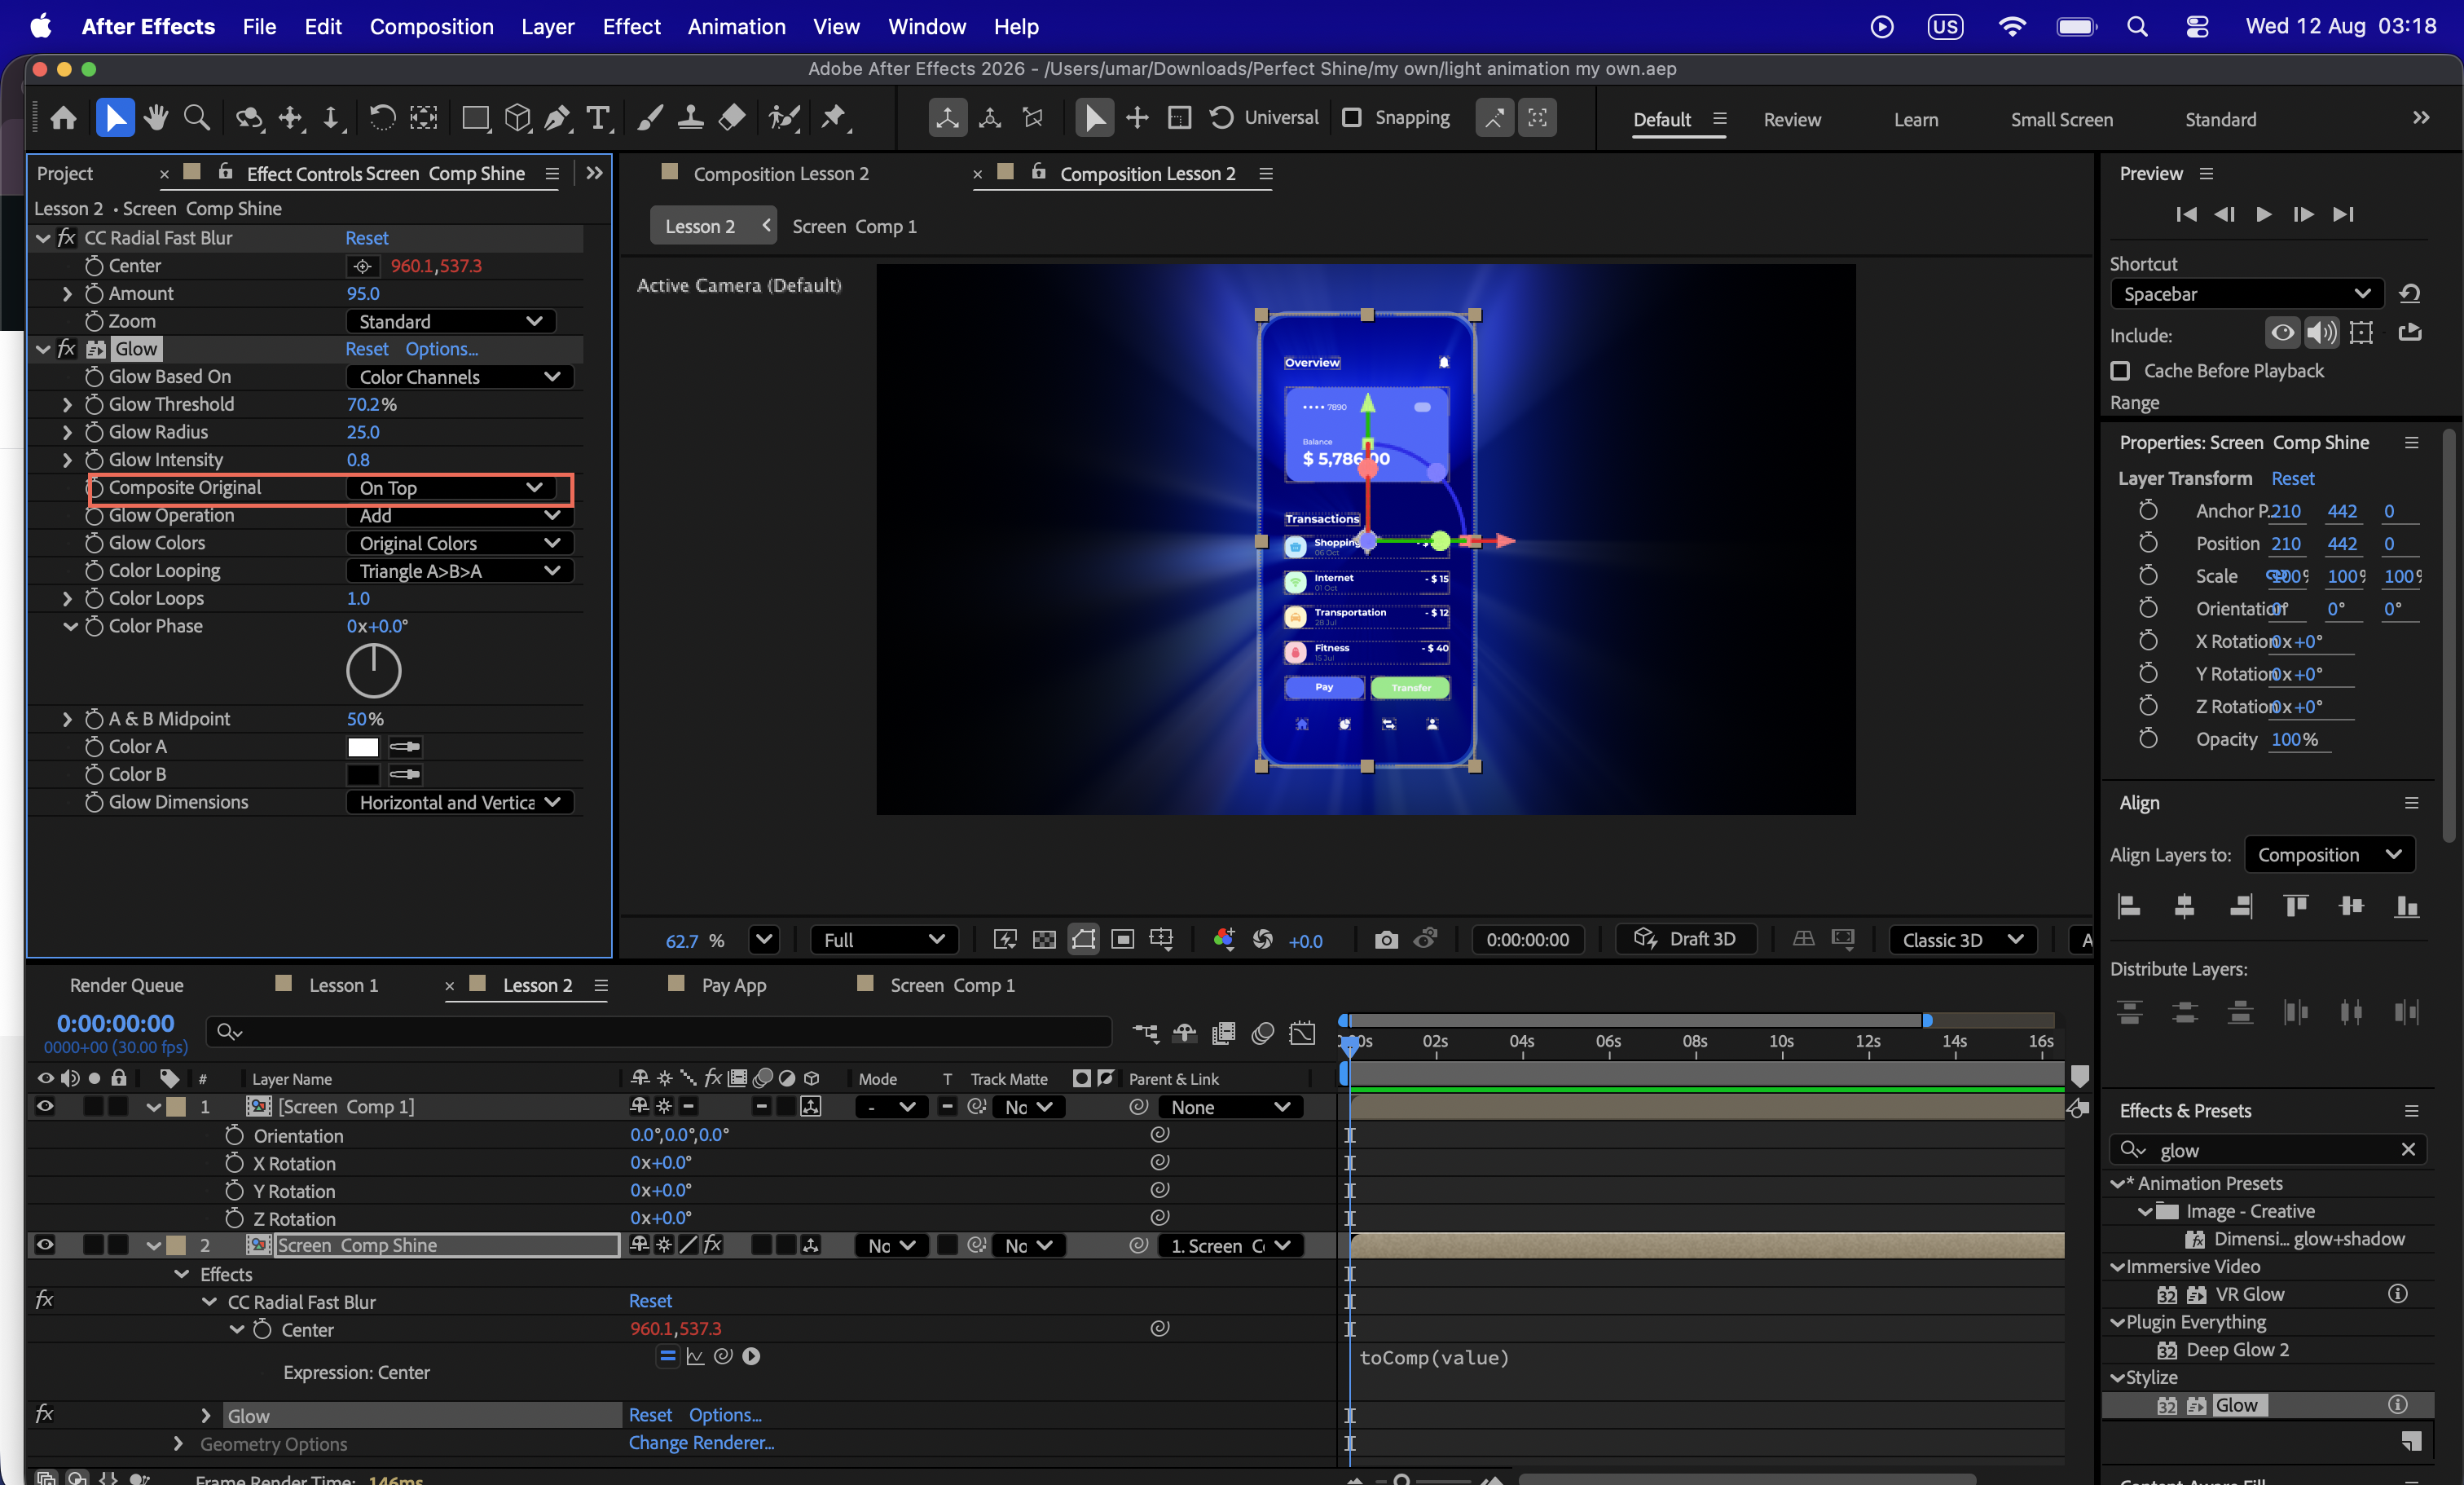The height and width of the screenshot is (1485, 2464).
Task: Click the Take Snapshot camera icon
Action: pos(1386,939)
